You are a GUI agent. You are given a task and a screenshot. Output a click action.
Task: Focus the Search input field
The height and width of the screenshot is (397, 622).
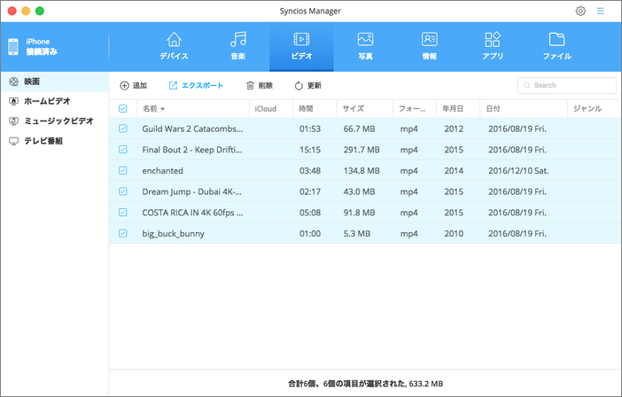tap(566, 85)
